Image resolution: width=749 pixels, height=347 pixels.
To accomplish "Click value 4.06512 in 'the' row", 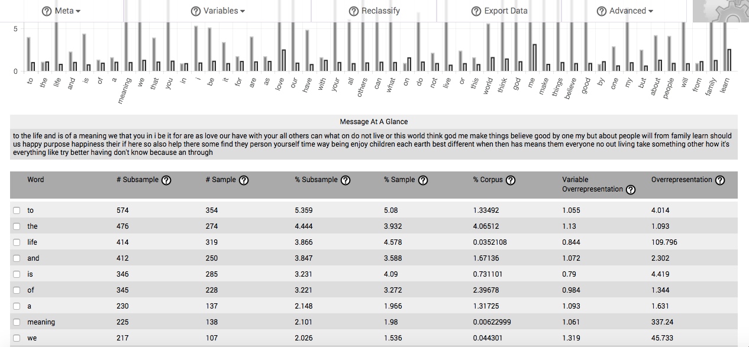I will pyautogui.click(x=486, y=226).
